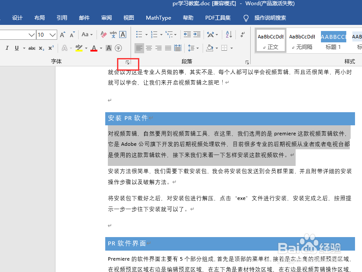
Task: Click heading PR 软件界面
Action: click(x=127, y=243)
